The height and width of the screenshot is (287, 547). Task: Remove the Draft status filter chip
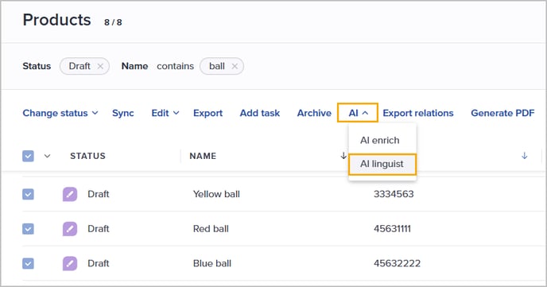(100, 66)
